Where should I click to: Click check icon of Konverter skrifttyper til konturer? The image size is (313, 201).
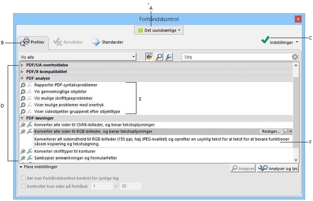(23, 152)
